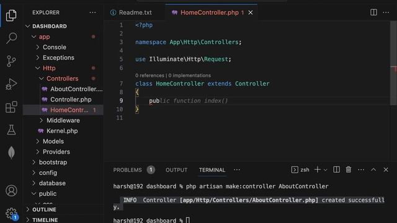Screen dimensions: 397x223
Task: Close the HomeController.php tab
Action: click(251, 12)
